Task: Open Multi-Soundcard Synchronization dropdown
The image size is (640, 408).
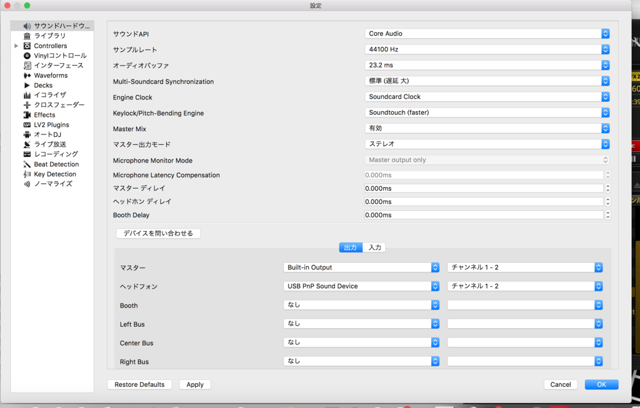Action: pyautogui.click(x=487, y=81)
